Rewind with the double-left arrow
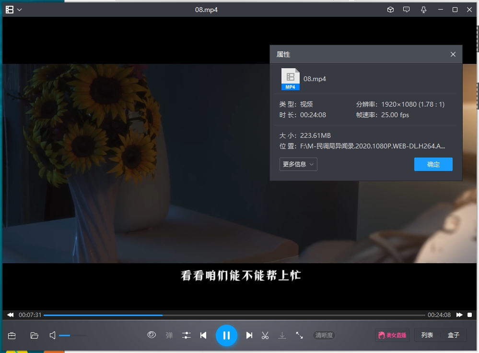The height and width of the screenshot is (353, 479). (11, 315)
